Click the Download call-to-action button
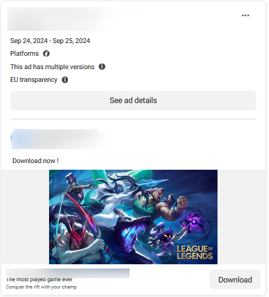This screenshot has width=269, height=297. click(235, 279)
